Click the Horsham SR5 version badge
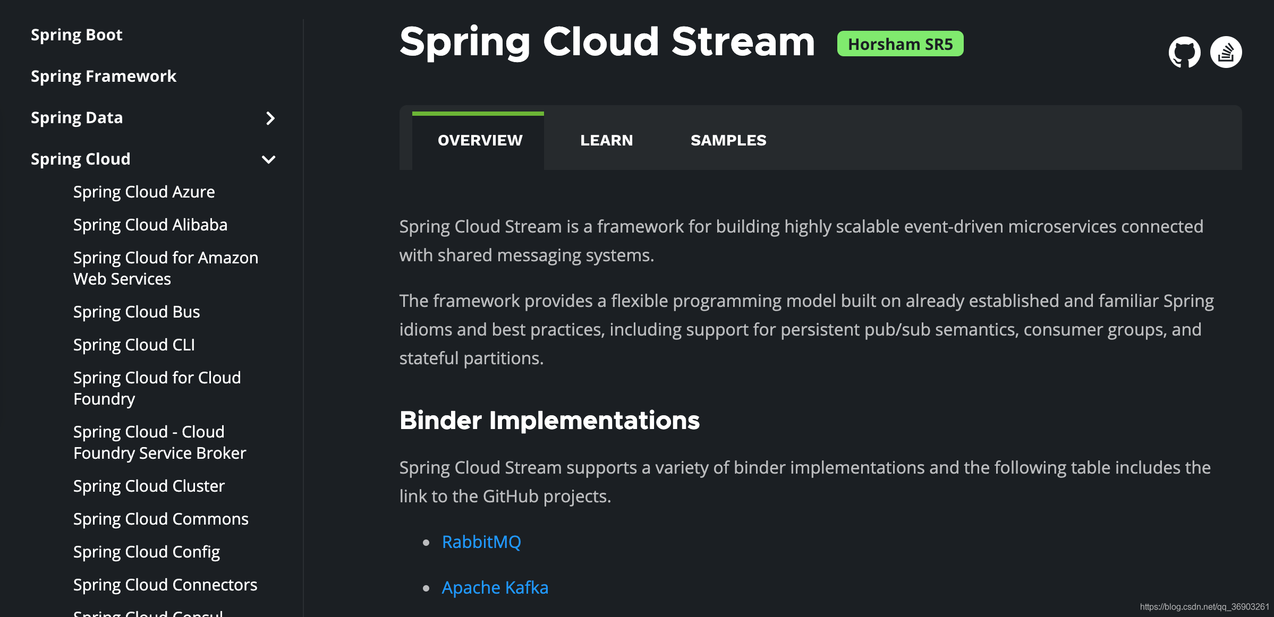Screen dimensions: 1274x617 point(900,44)
